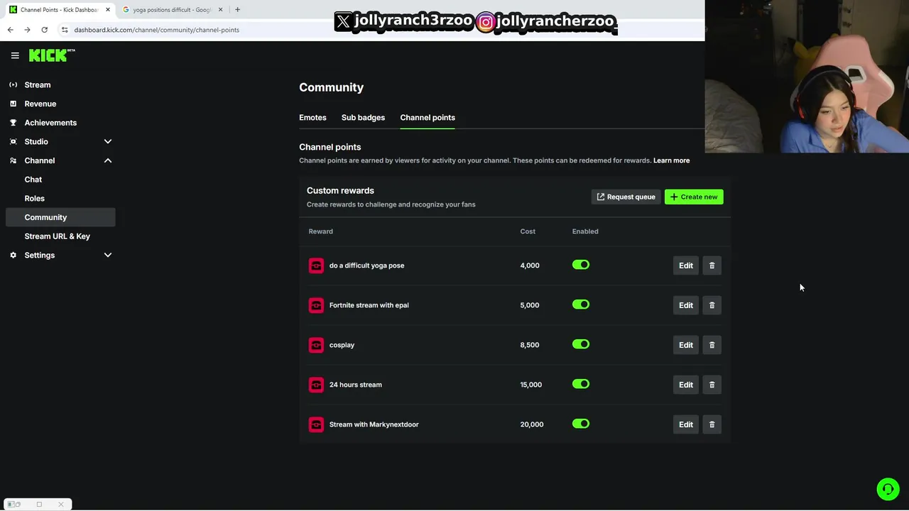Open the Revenue page

point(40,104)
